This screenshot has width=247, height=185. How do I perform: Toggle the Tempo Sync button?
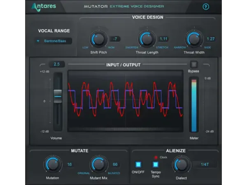click(156, 164)
